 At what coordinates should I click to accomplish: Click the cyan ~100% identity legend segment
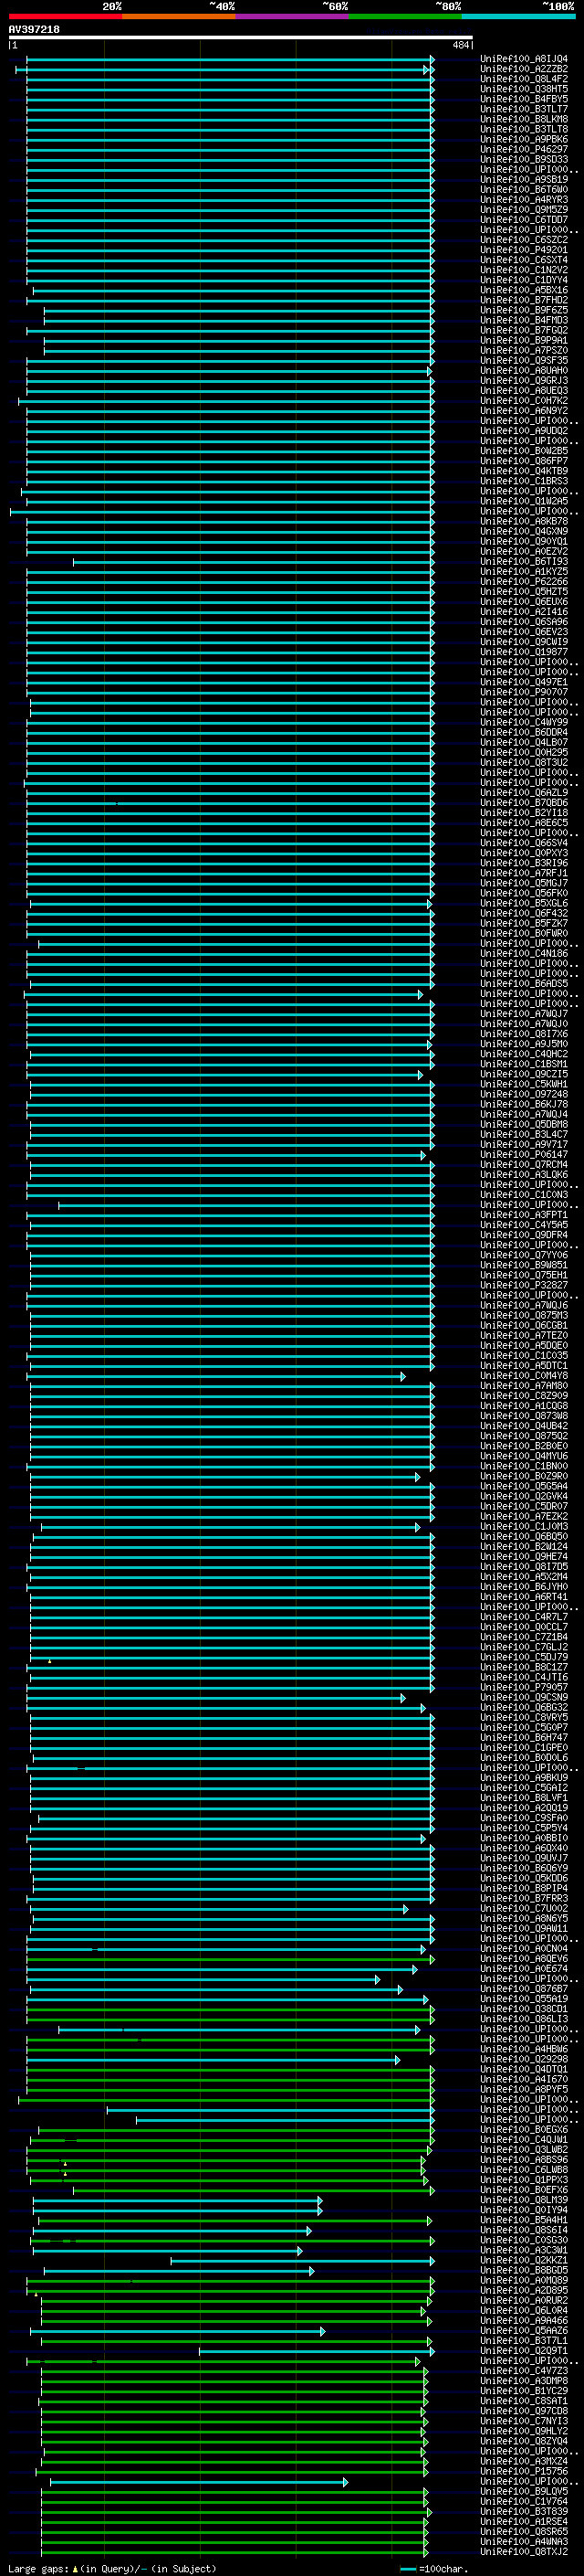tap(518, 16)
